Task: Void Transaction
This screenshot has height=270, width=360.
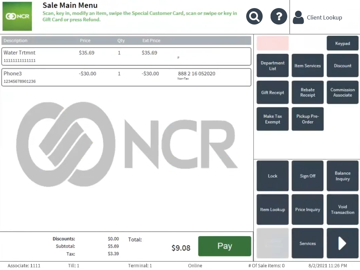Action: 342,209
